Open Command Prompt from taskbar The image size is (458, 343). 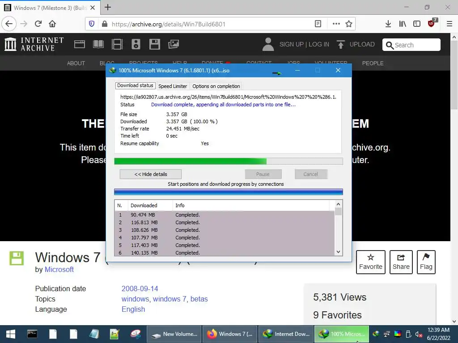(x=32, y=334)
